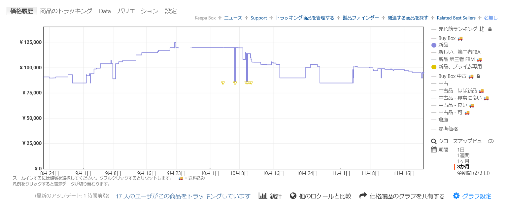
Task: Open graph settings via the gear icon
Action: 456,196
